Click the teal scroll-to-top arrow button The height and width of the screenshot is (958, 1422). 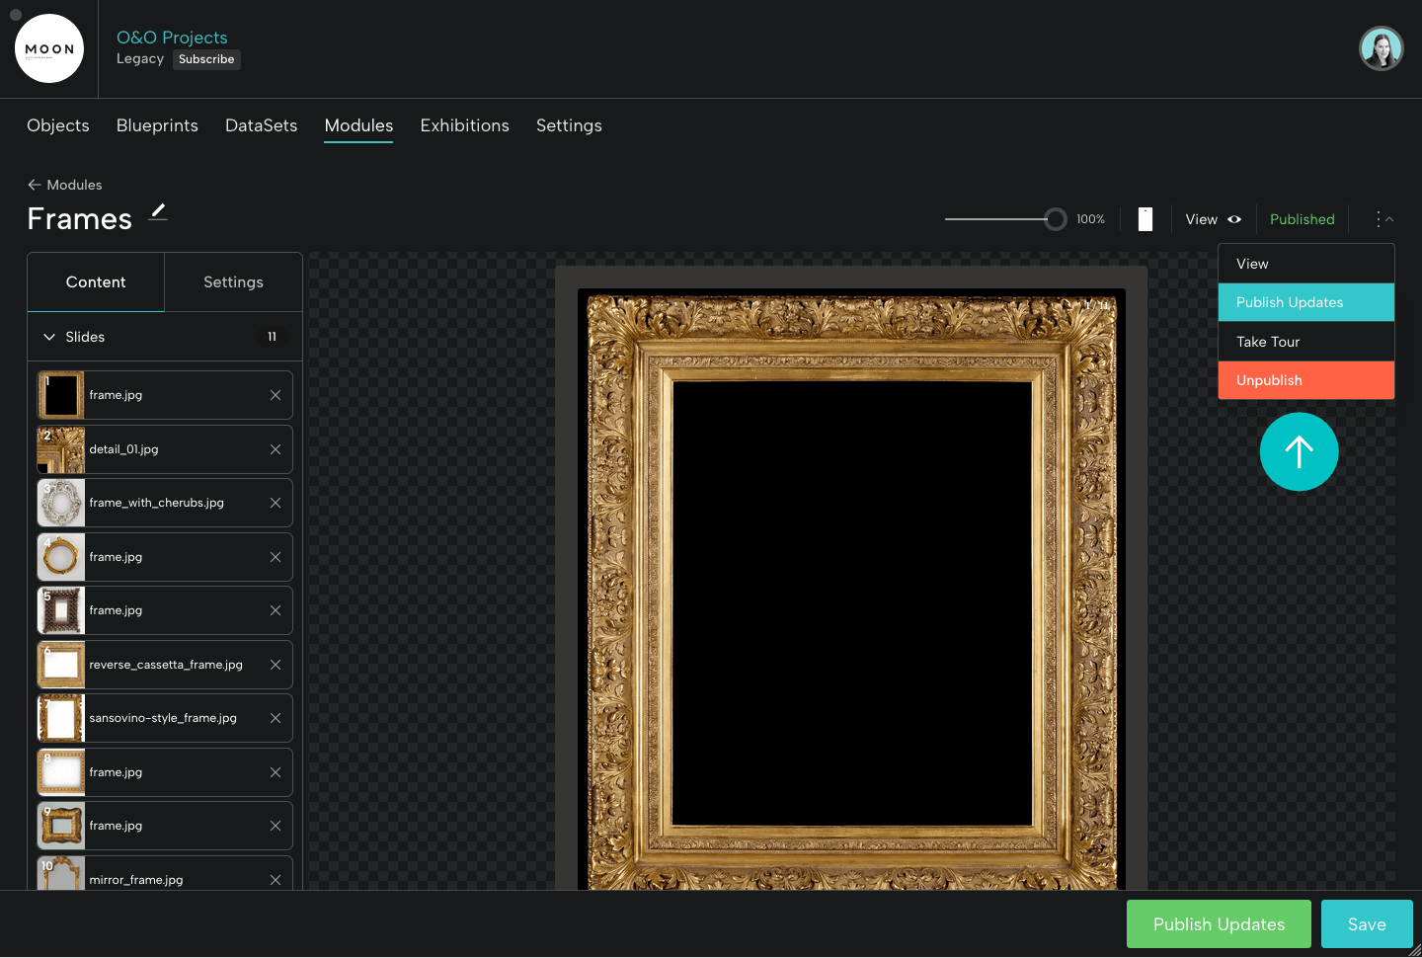(x=1299, y=451)
